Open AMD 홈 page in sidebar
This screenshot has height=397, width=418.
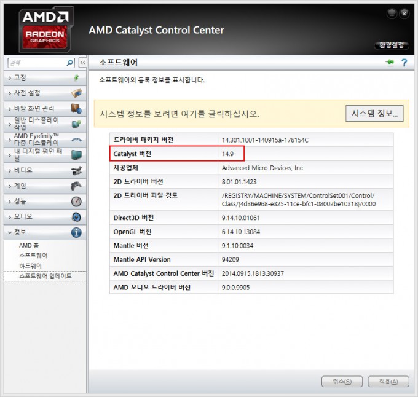coord(30,245)
